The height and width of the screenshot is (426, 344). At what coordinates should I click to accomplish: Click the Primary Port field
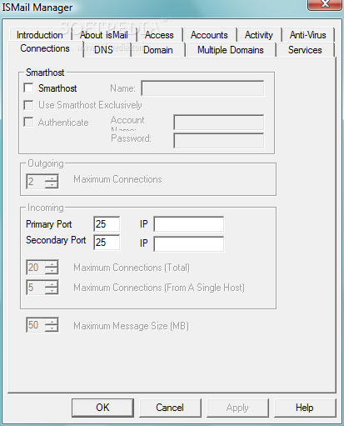coord(107,224)
